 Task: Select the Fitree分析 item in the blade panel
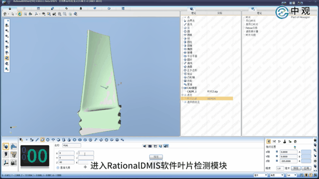(x=251, y=28)
